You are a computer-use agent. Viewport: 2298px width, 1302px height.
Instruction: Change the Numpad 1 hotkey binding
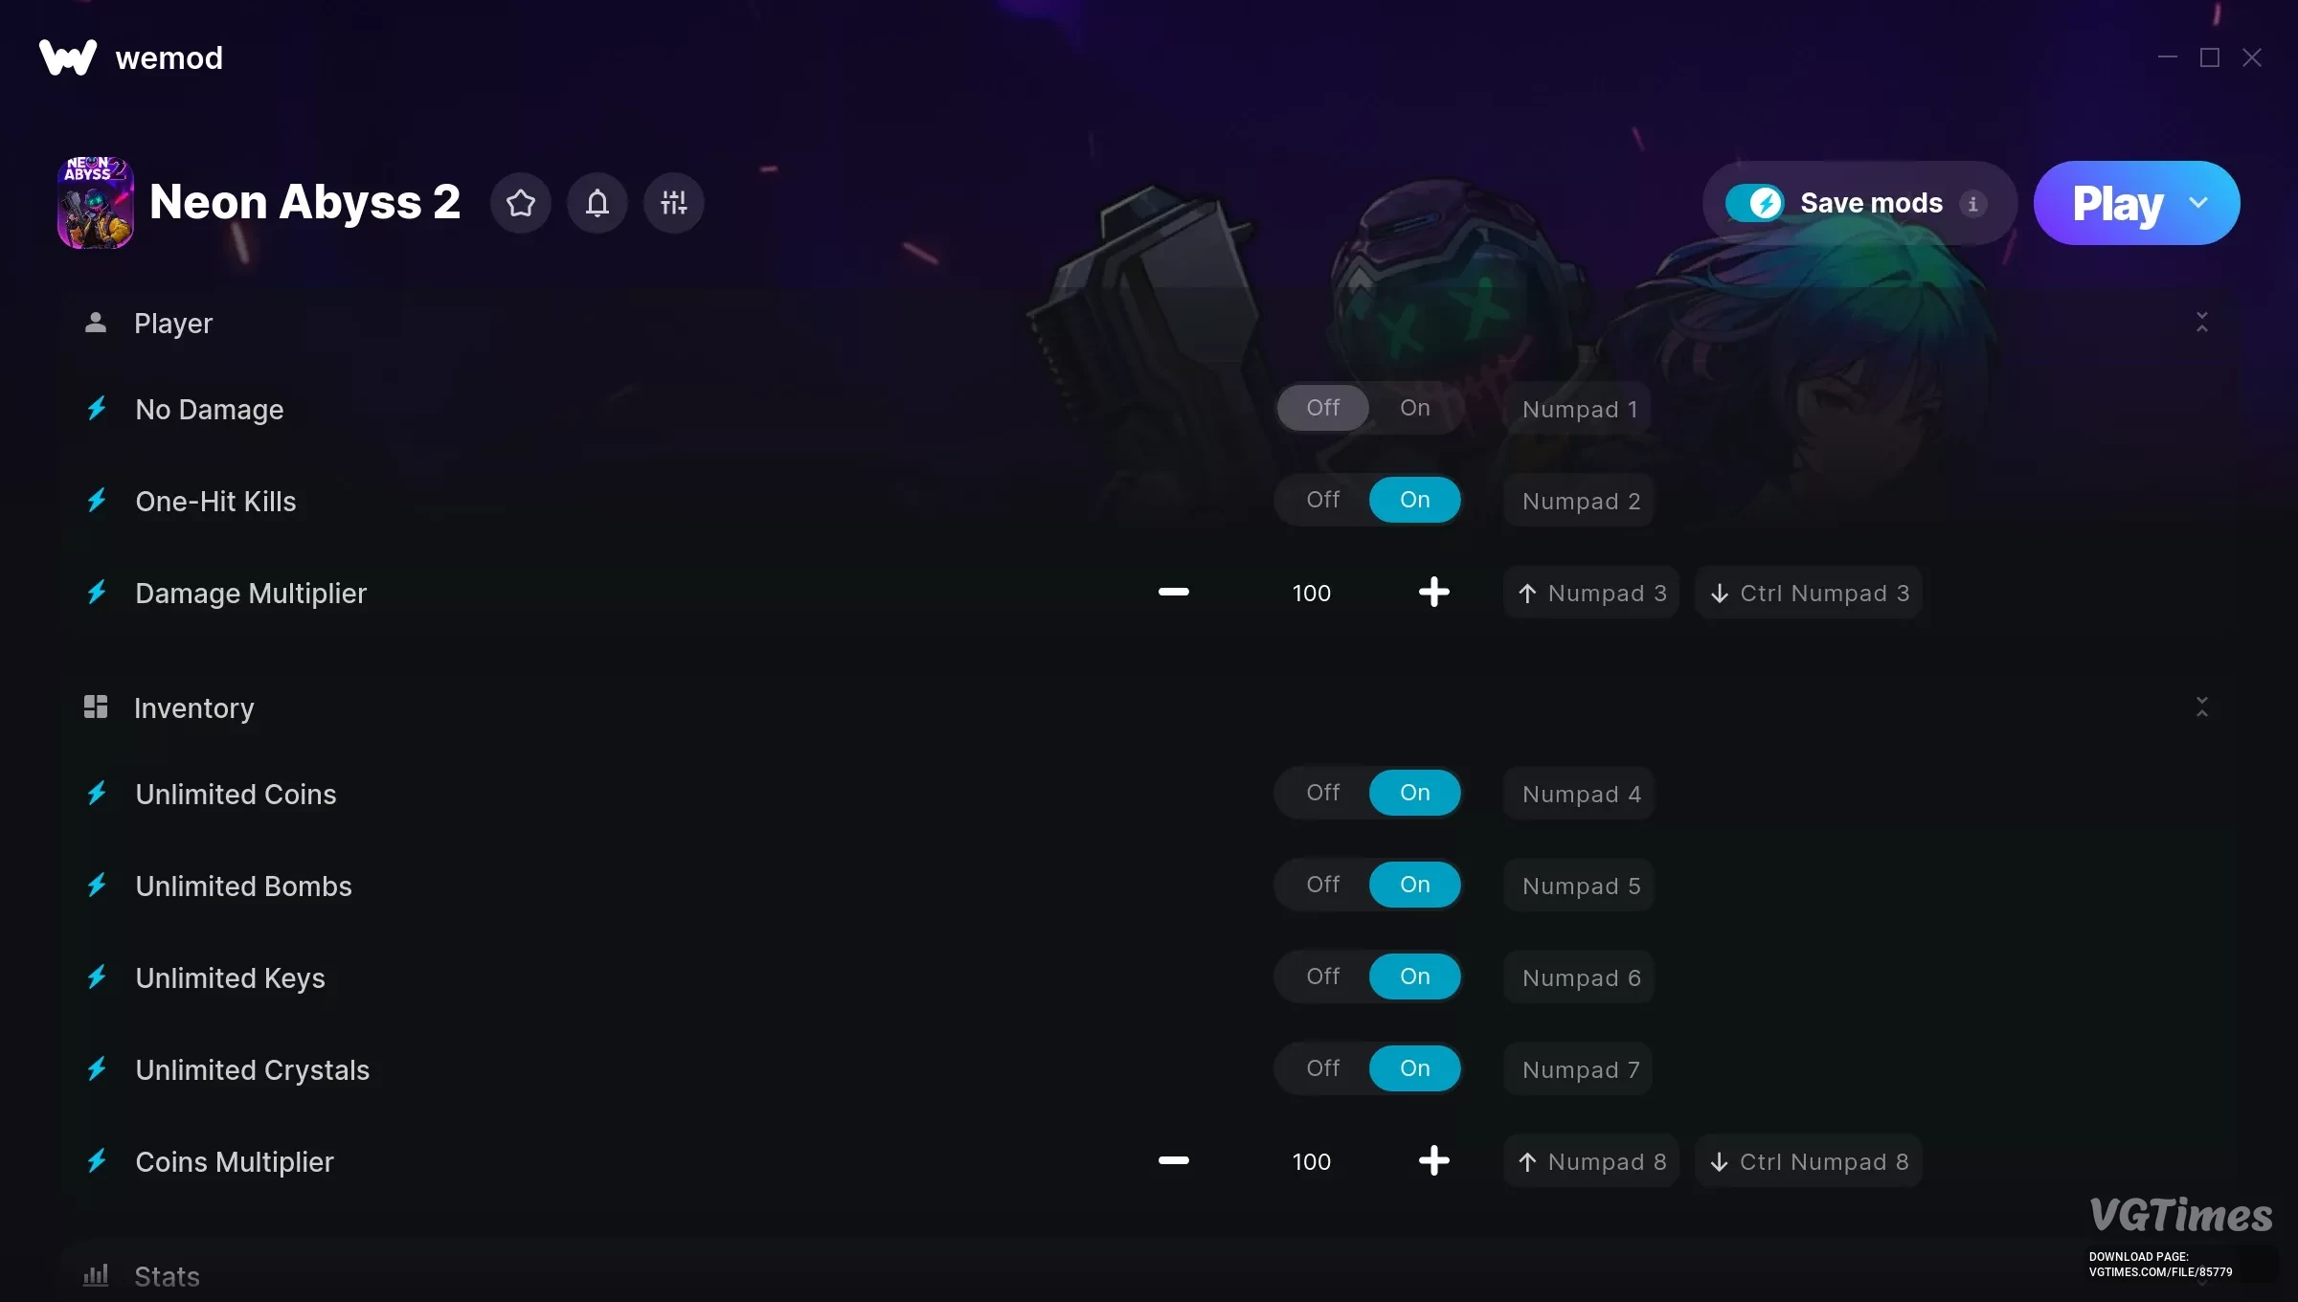tap(1579, 409)
